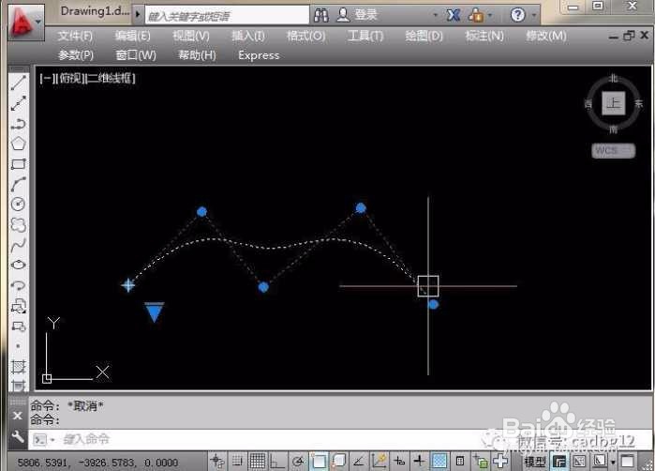Toggle Infer Constraints in status bar
Screen dimensions: 655x471
coord(217,462)
